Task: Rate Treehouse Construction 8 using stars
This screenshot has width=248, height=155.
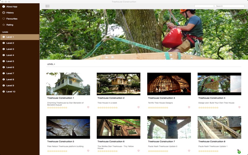Action: coord(208,151)
